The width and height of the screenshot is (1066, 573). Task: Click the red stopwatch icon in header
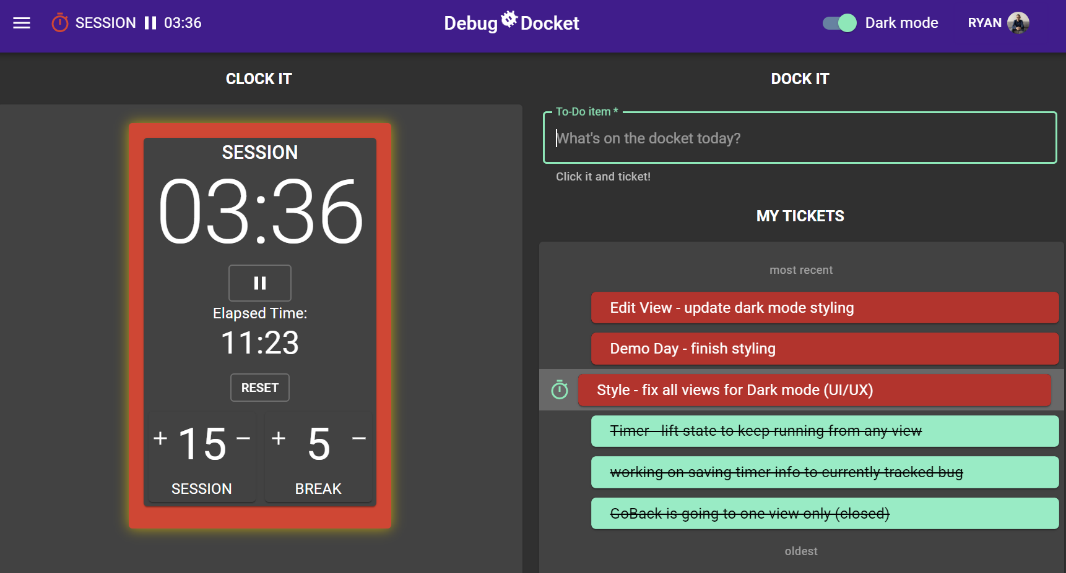pyautogui.click(x=60, y=23)
